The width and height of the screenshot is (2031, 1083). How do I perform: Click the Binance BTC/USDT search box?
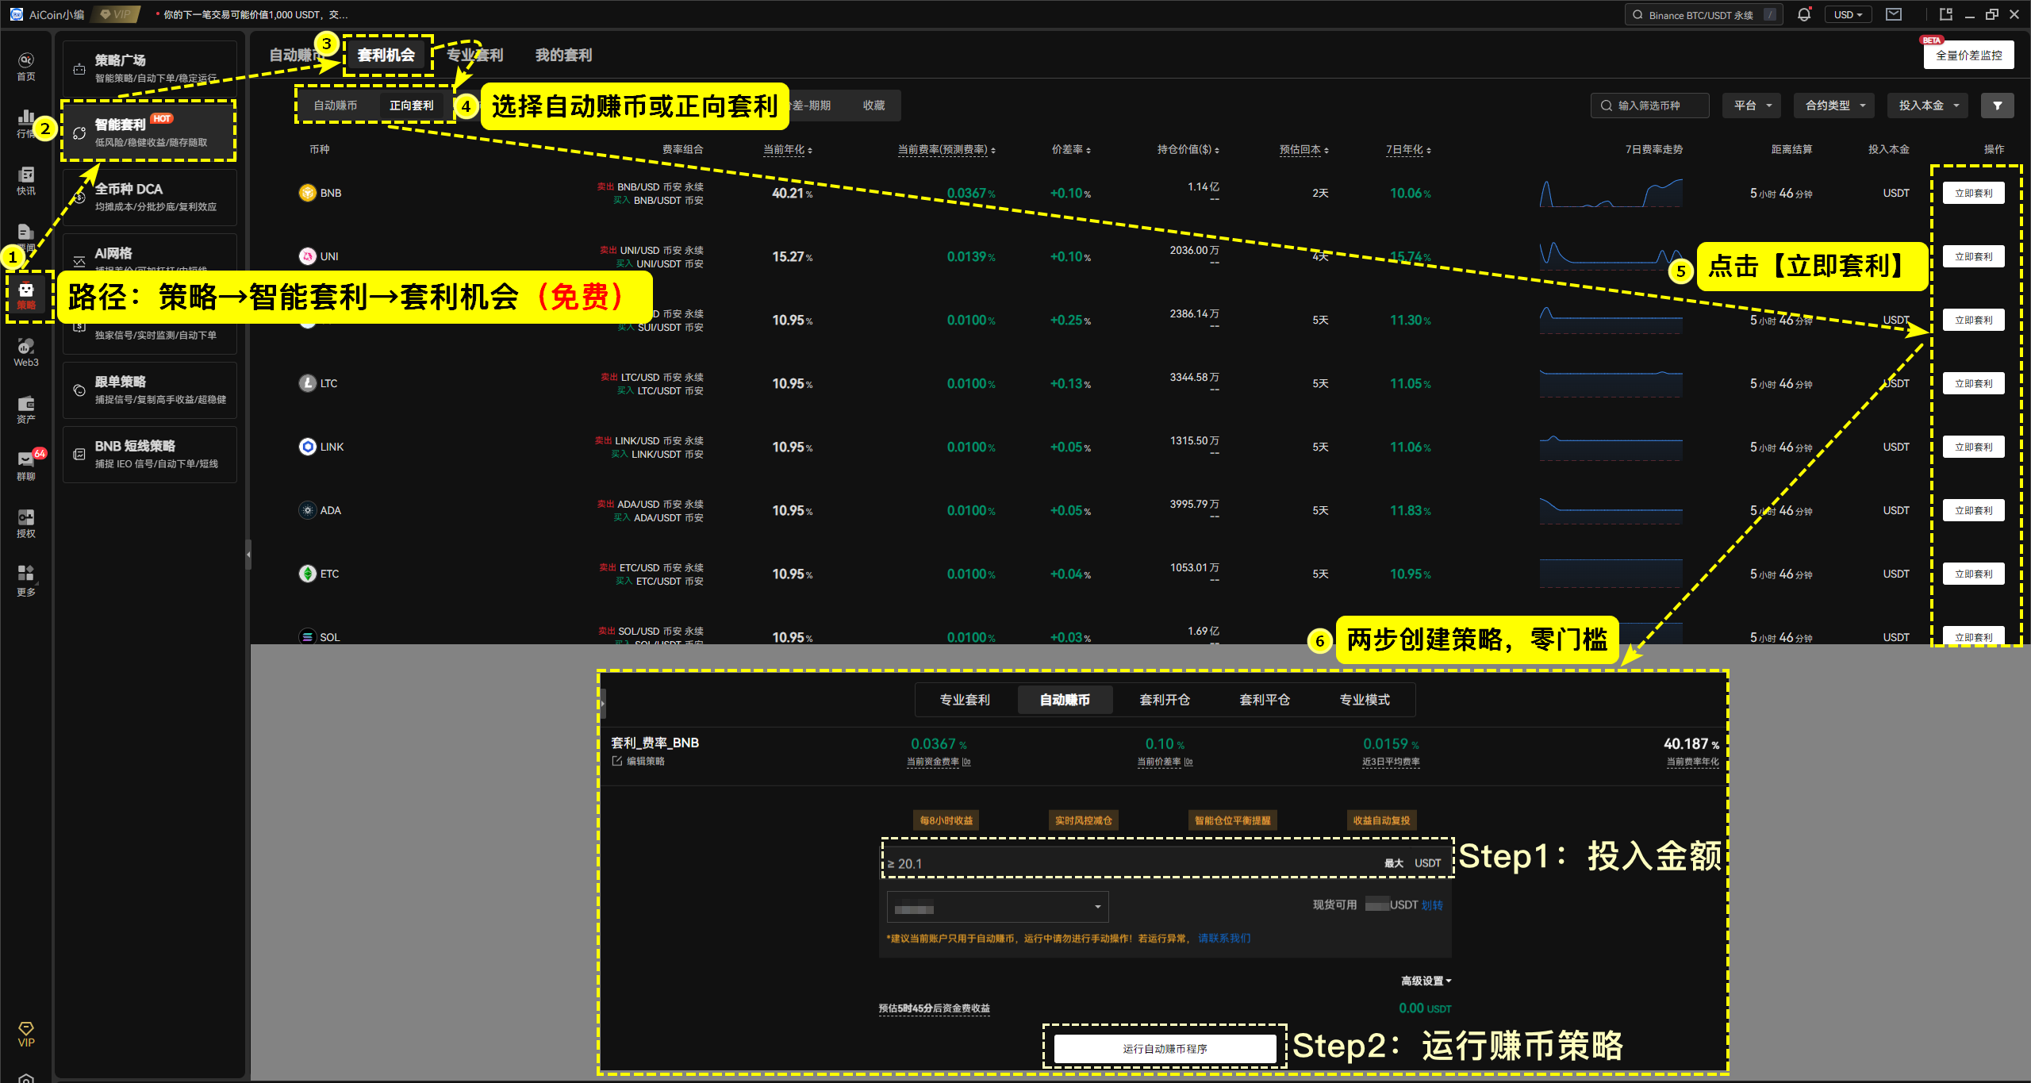[x=1703, y=14]
